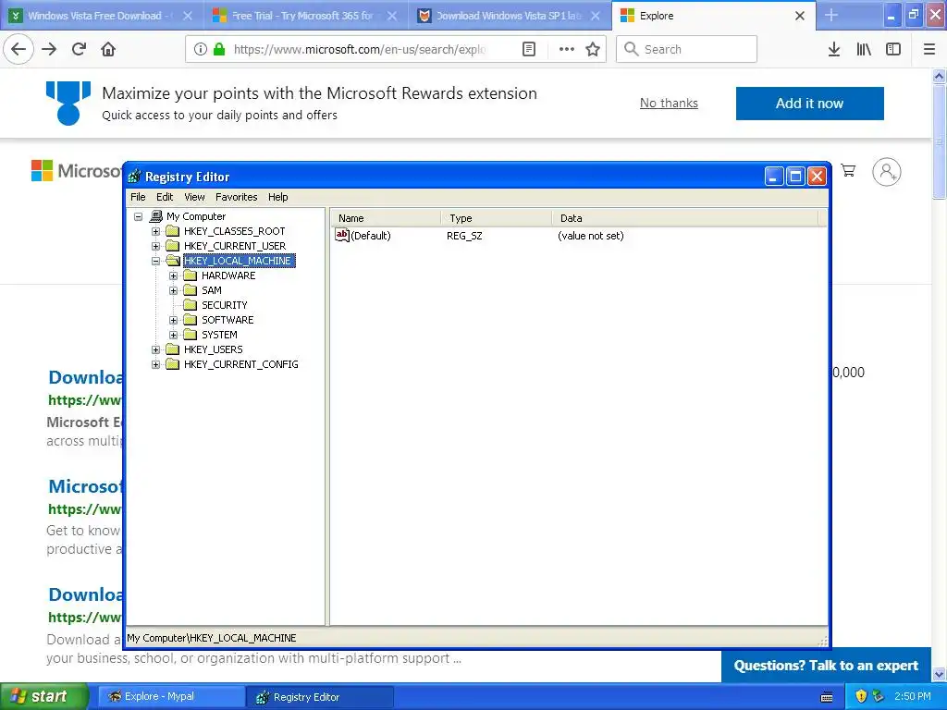Collapse the My Computer tree node
Image resolution: width=947 pixels, height=710 pixels.
(139, 216)
